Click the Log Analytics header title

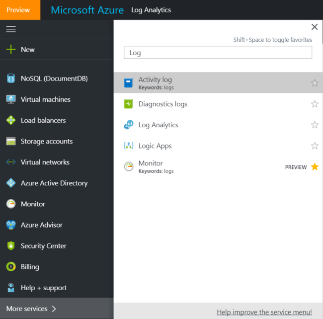151,10
